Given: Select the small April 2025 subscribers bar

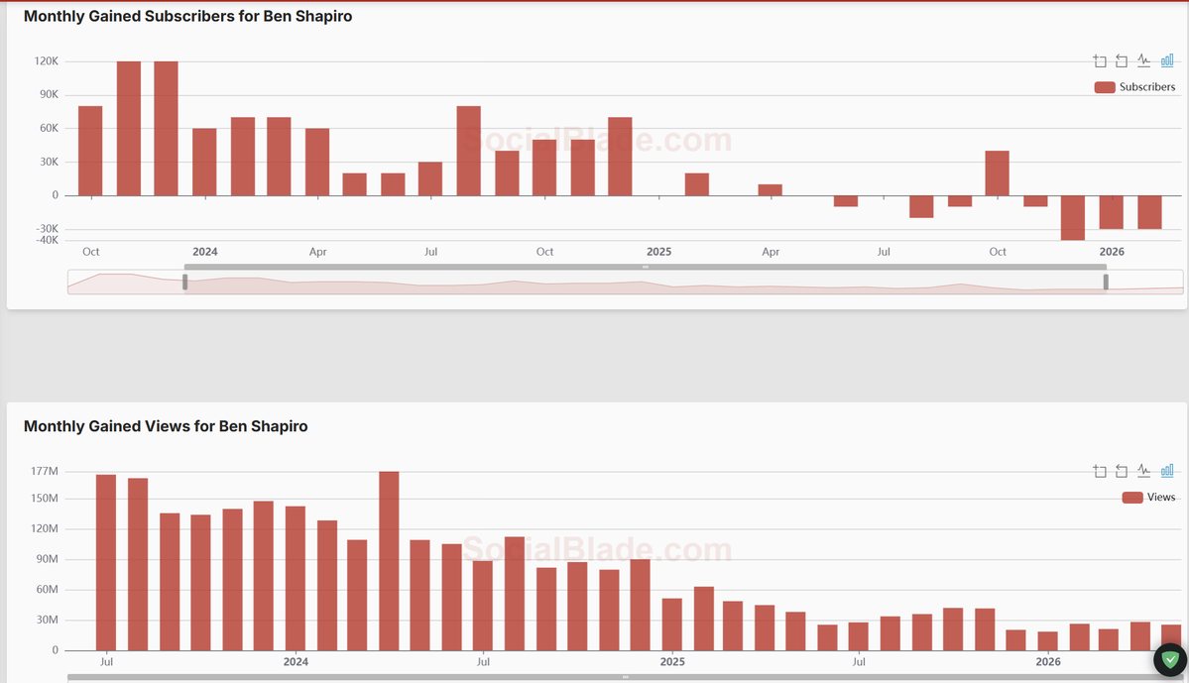Looking at the screenshot, I should pos(771,189).
